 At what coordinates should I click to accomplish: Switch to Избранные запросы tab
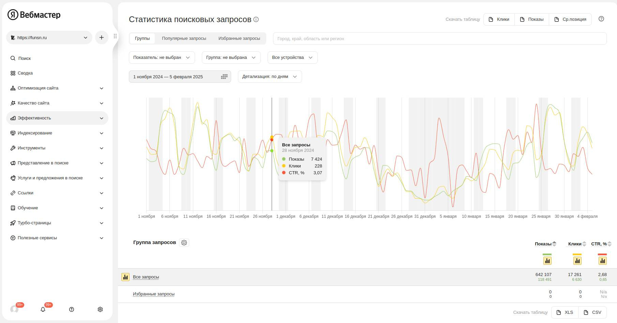(x=239, y=38)
